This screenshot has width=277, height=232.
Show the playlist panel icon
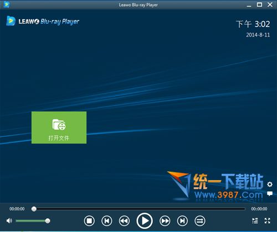tap(255, 220)
